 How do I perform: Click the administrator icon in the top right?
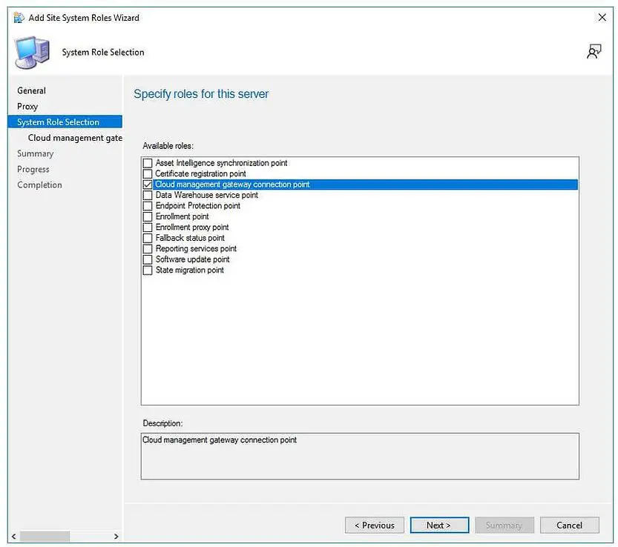594,50
